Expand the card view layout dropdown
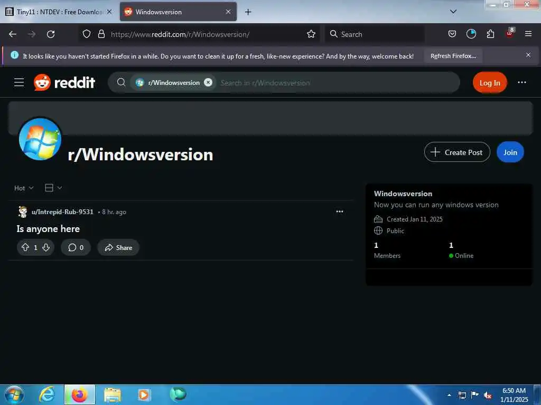541x405 pixels. (53, 188)
